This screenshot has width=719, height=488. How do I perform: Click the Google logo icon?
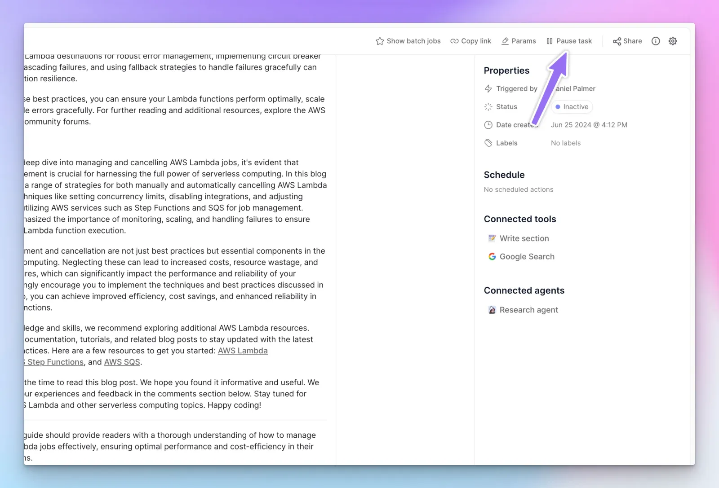pos(492,256)
